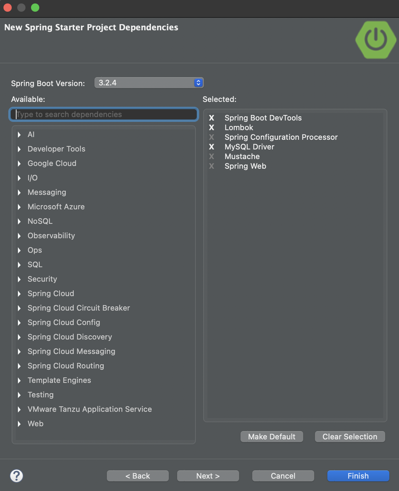Remove Spring Configuration Processor via its X
Viewport: 399px width, 491px height.
[212, 137]
